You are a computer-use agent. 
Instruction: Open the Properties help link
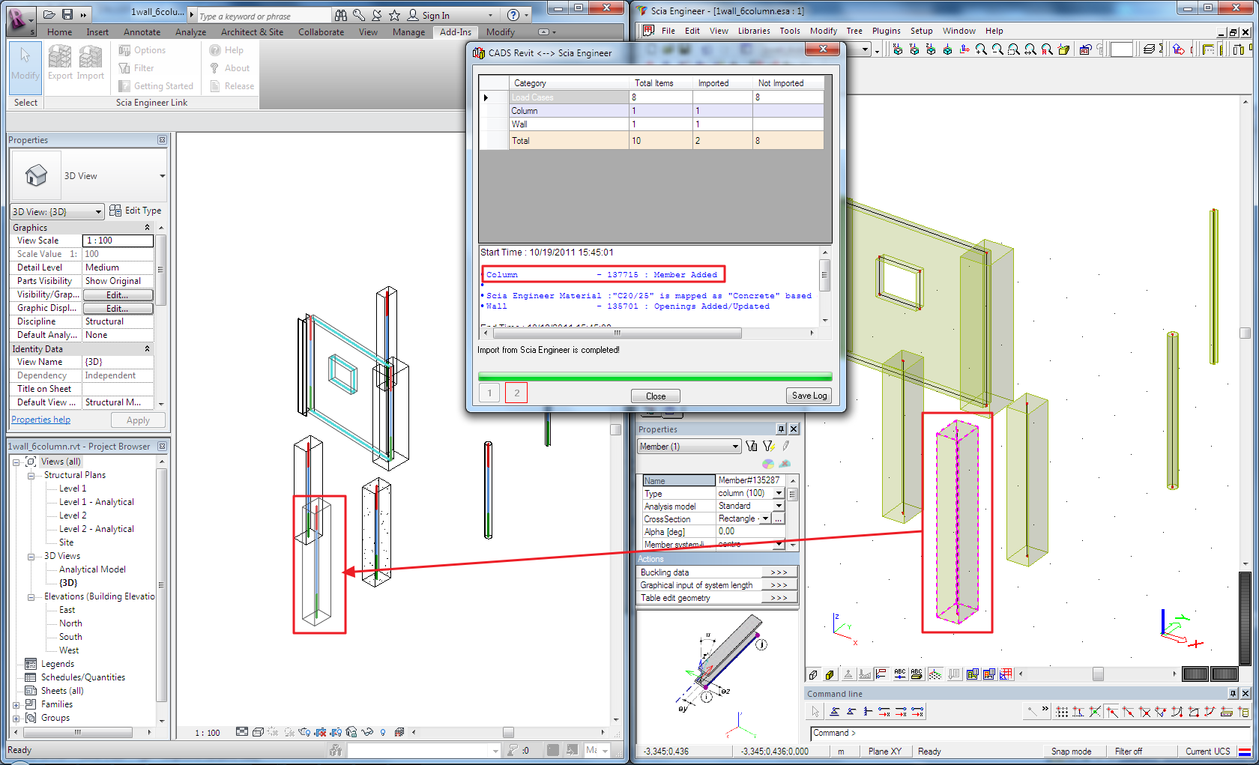coord(40,420)
